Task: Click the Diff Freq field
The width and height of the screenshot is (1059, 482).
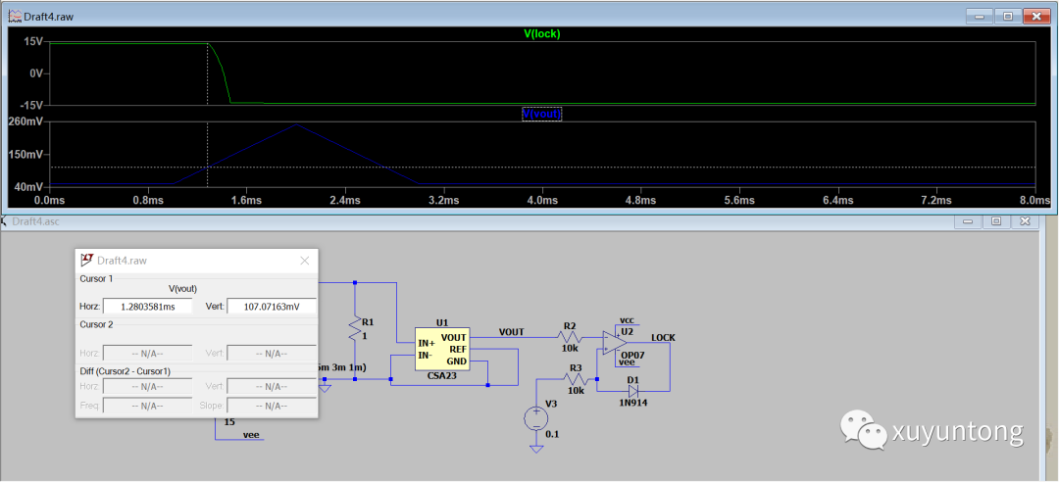Action: pos(147,406)
